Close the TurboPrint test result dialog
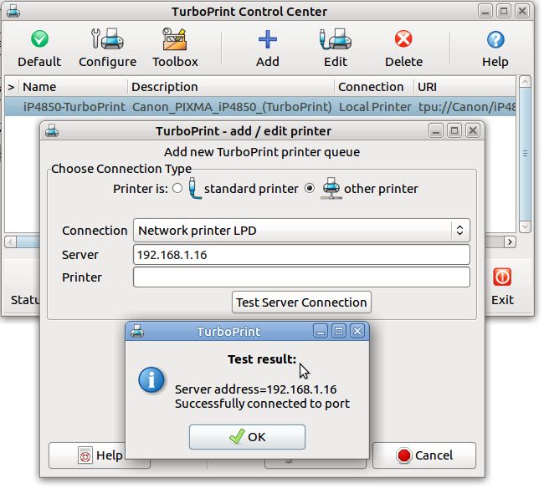This screenshot has width=544, height=488. [x=357, y=332]
